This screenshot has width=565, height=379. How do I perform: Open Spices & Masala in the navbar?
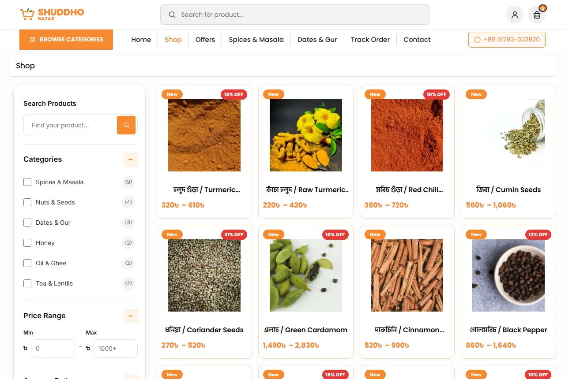256,40
